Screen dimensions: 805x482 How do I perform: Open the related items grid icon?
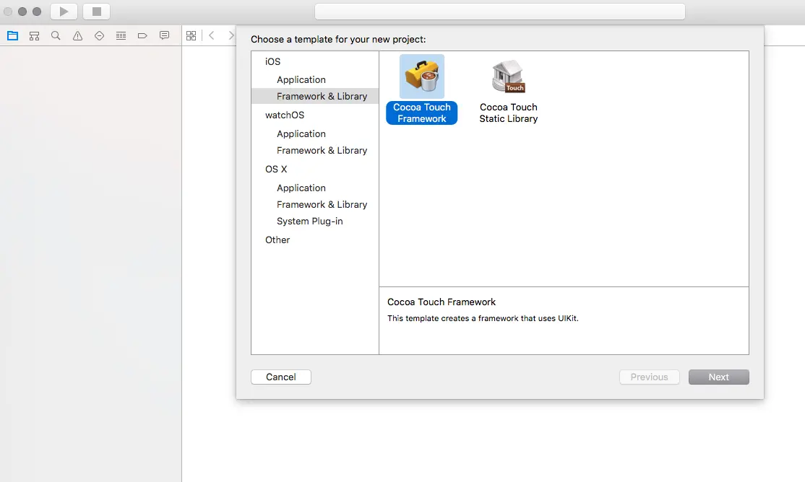[191, 36]
